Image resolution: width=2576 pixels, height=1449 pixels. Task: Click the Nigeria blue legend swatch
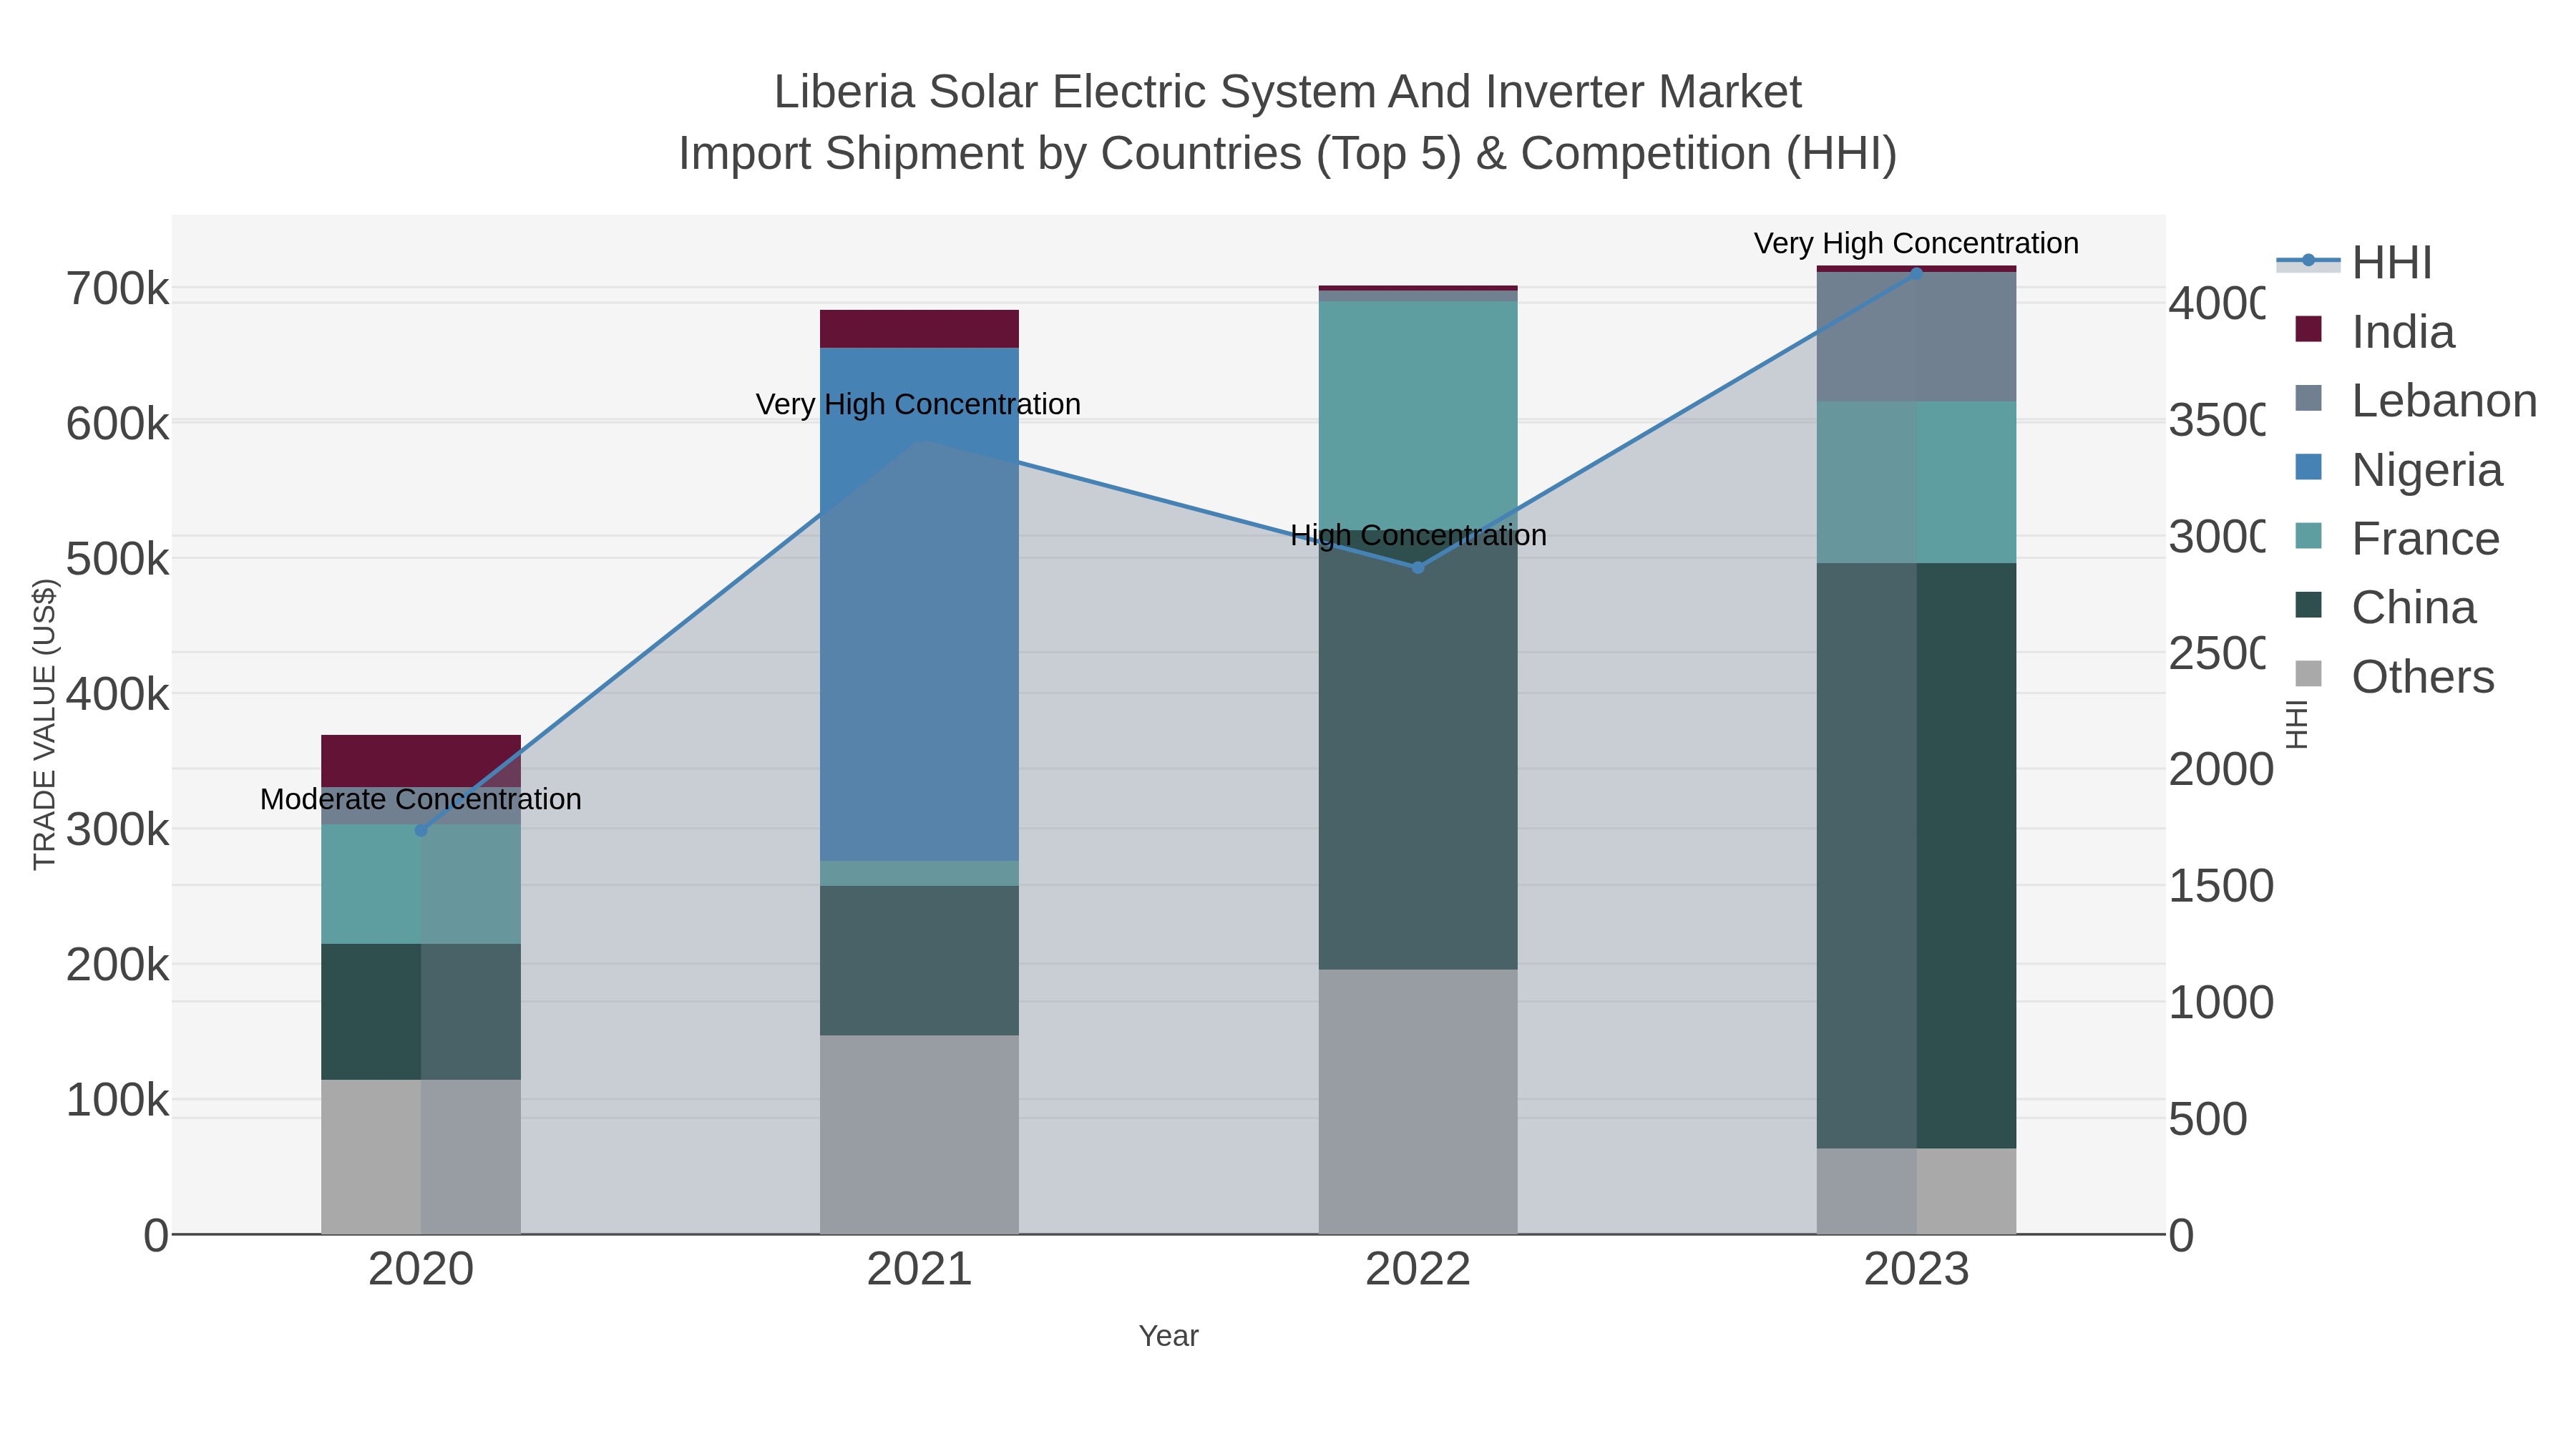point(2308,467)
